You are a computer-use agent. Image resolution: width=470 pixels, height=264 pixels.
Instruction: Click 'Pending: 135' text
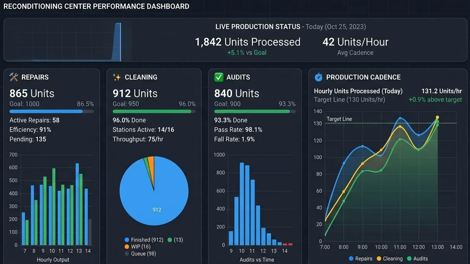coord(28,139)
